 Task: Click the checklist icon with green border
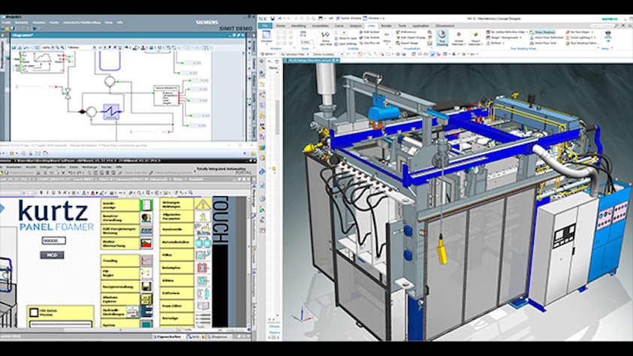coord(146,205)
